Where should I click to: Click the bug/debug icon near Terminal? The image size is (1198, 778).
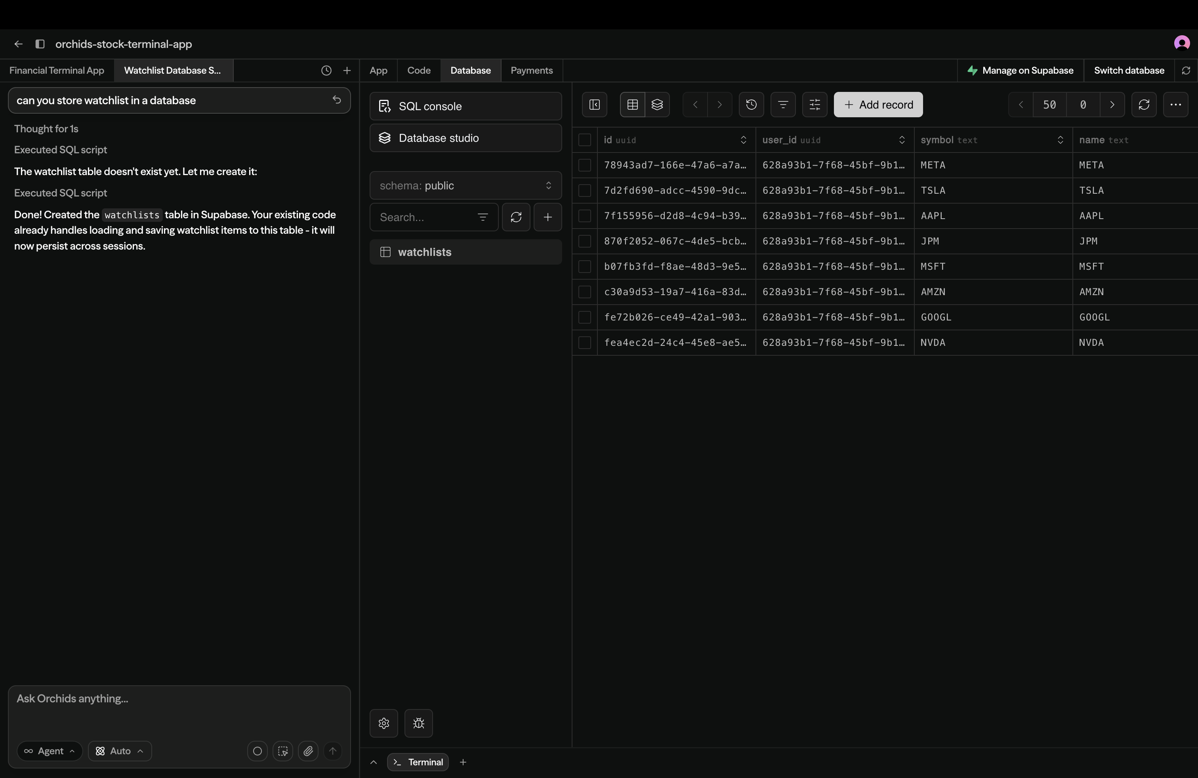click(418, 723)
